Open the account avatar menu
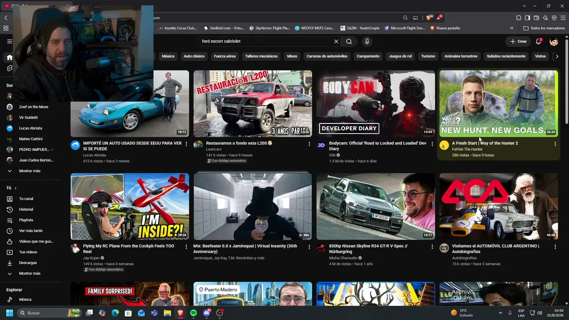This screenshot has width=569, height=320. click(x=554, y=41)
